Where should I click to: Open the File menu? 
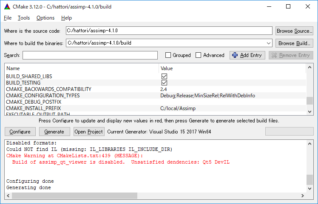[x=8, y=18]
